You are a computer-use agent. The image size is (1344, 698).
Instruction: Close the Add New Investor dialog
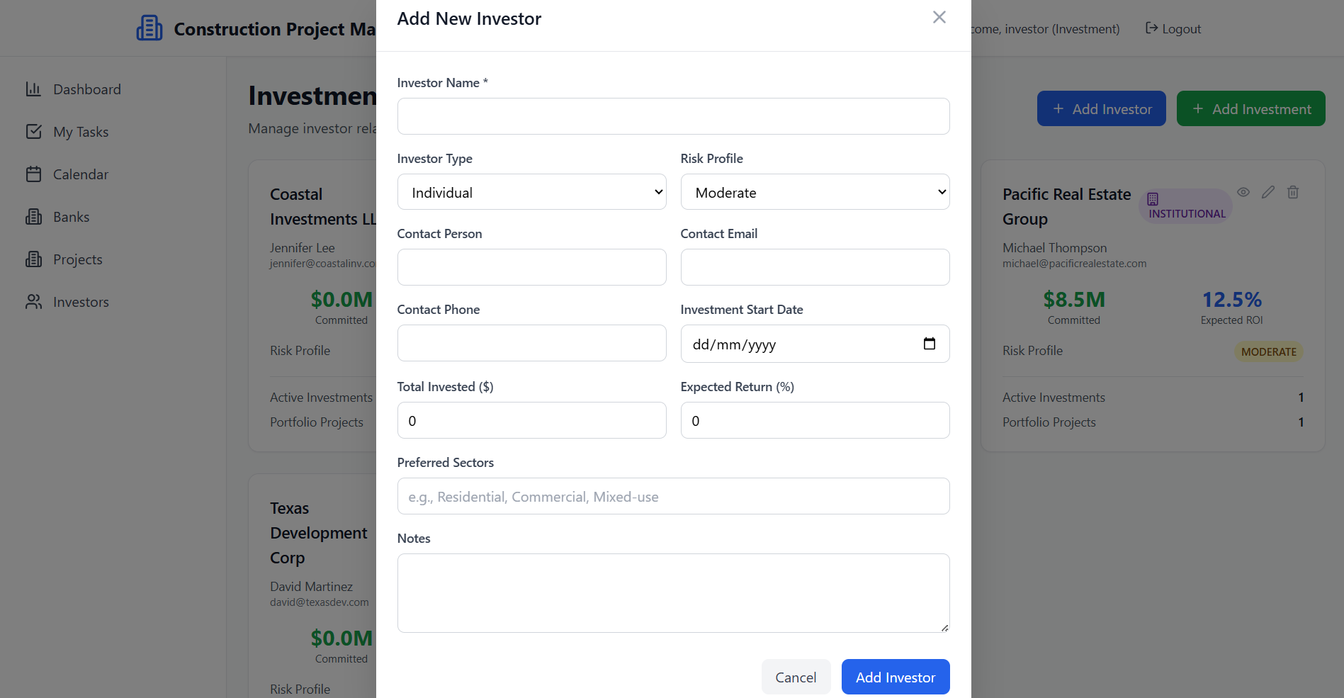click(x=939, y=18)
